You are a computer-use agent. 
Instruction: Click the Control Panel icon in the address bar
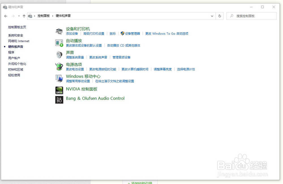click(x=30, y=16)
